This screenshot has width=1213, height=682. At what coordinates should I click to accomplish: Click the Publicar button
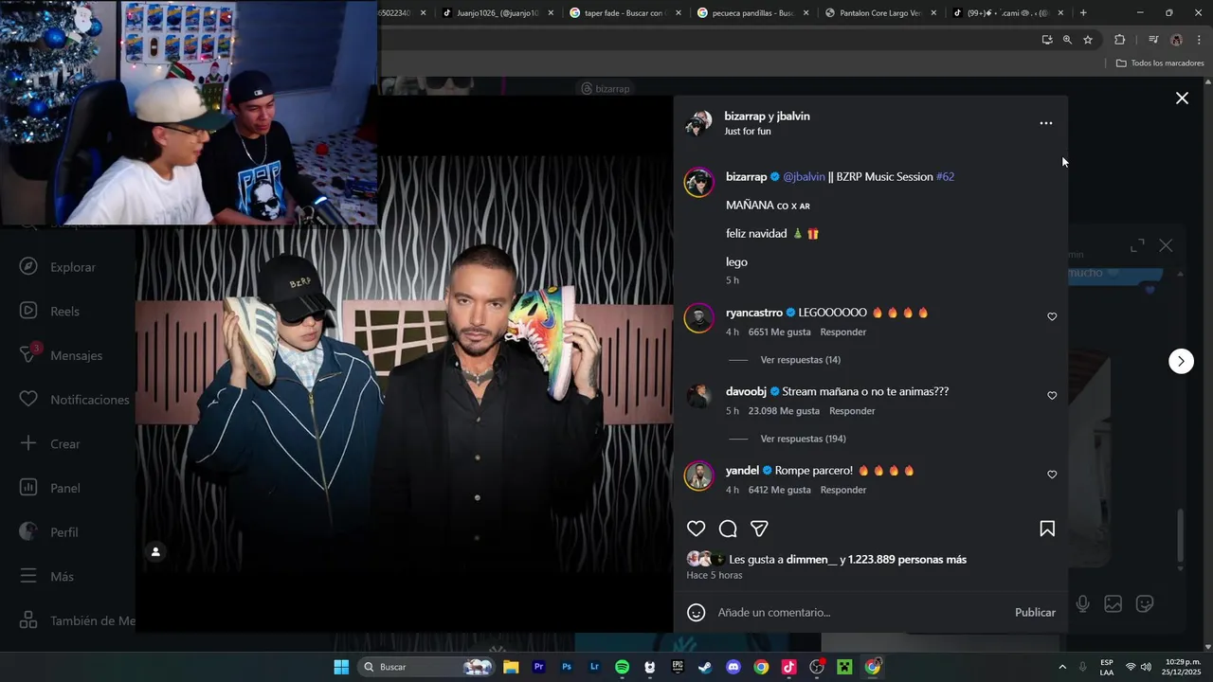point(1035,613)
